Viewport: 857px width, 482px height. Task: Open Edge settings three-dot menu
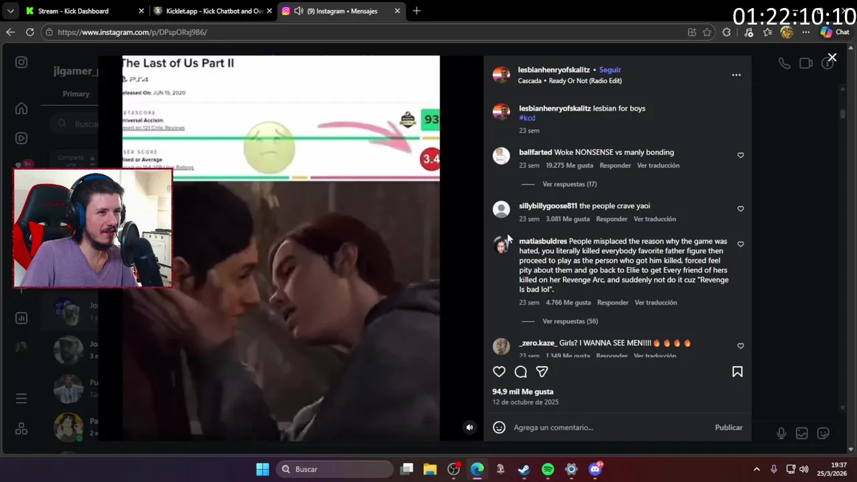coord(805,32)
